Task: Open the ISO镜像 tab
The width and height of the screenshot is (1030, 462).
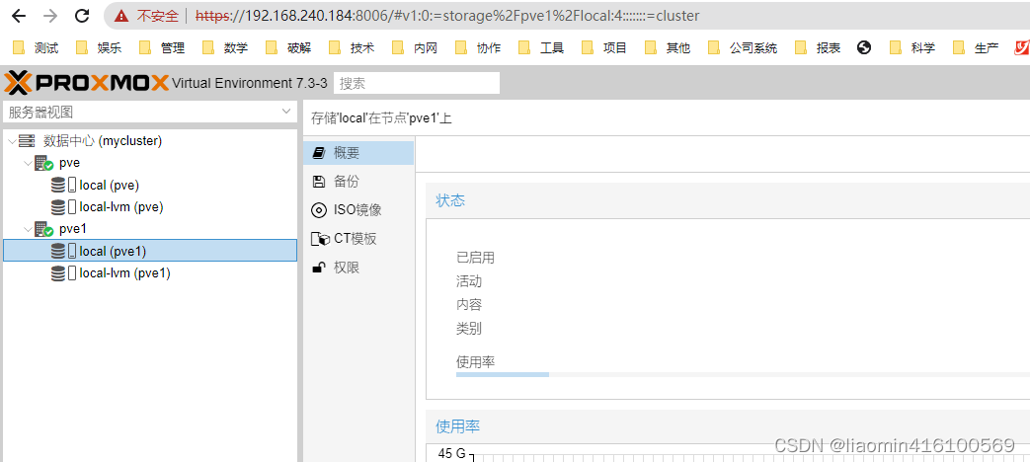Action: pyautogui.click(x=358, y=210)
